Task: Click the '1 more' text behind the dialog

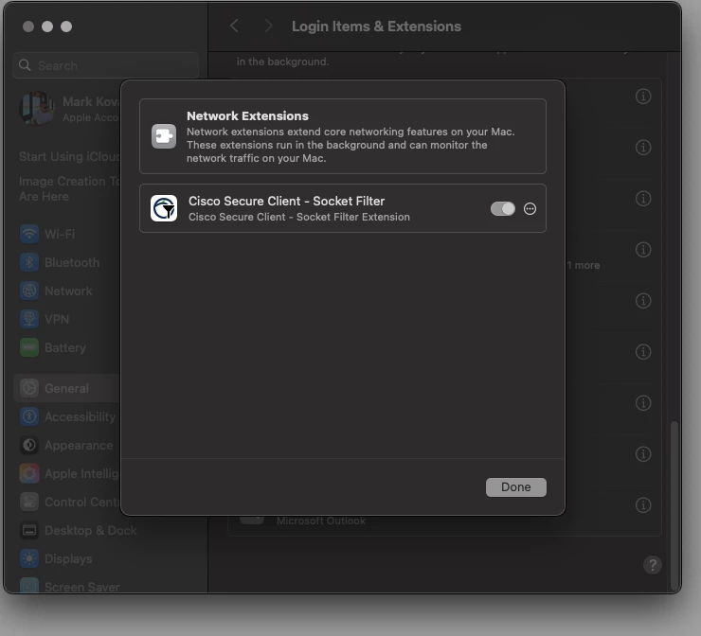Action: (x=584, y=265)
